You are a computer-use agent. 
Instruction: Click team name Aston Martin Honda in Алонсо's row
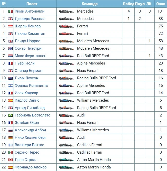point(94,167)
